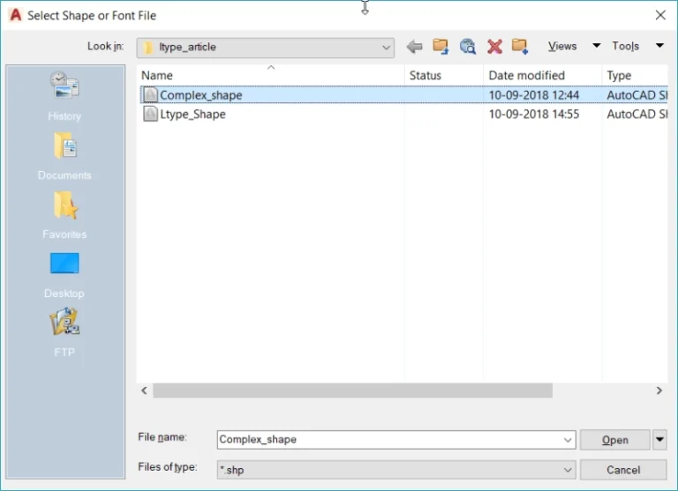Click the Ltype_Shape file icon
678x491 pixels.
150,114
